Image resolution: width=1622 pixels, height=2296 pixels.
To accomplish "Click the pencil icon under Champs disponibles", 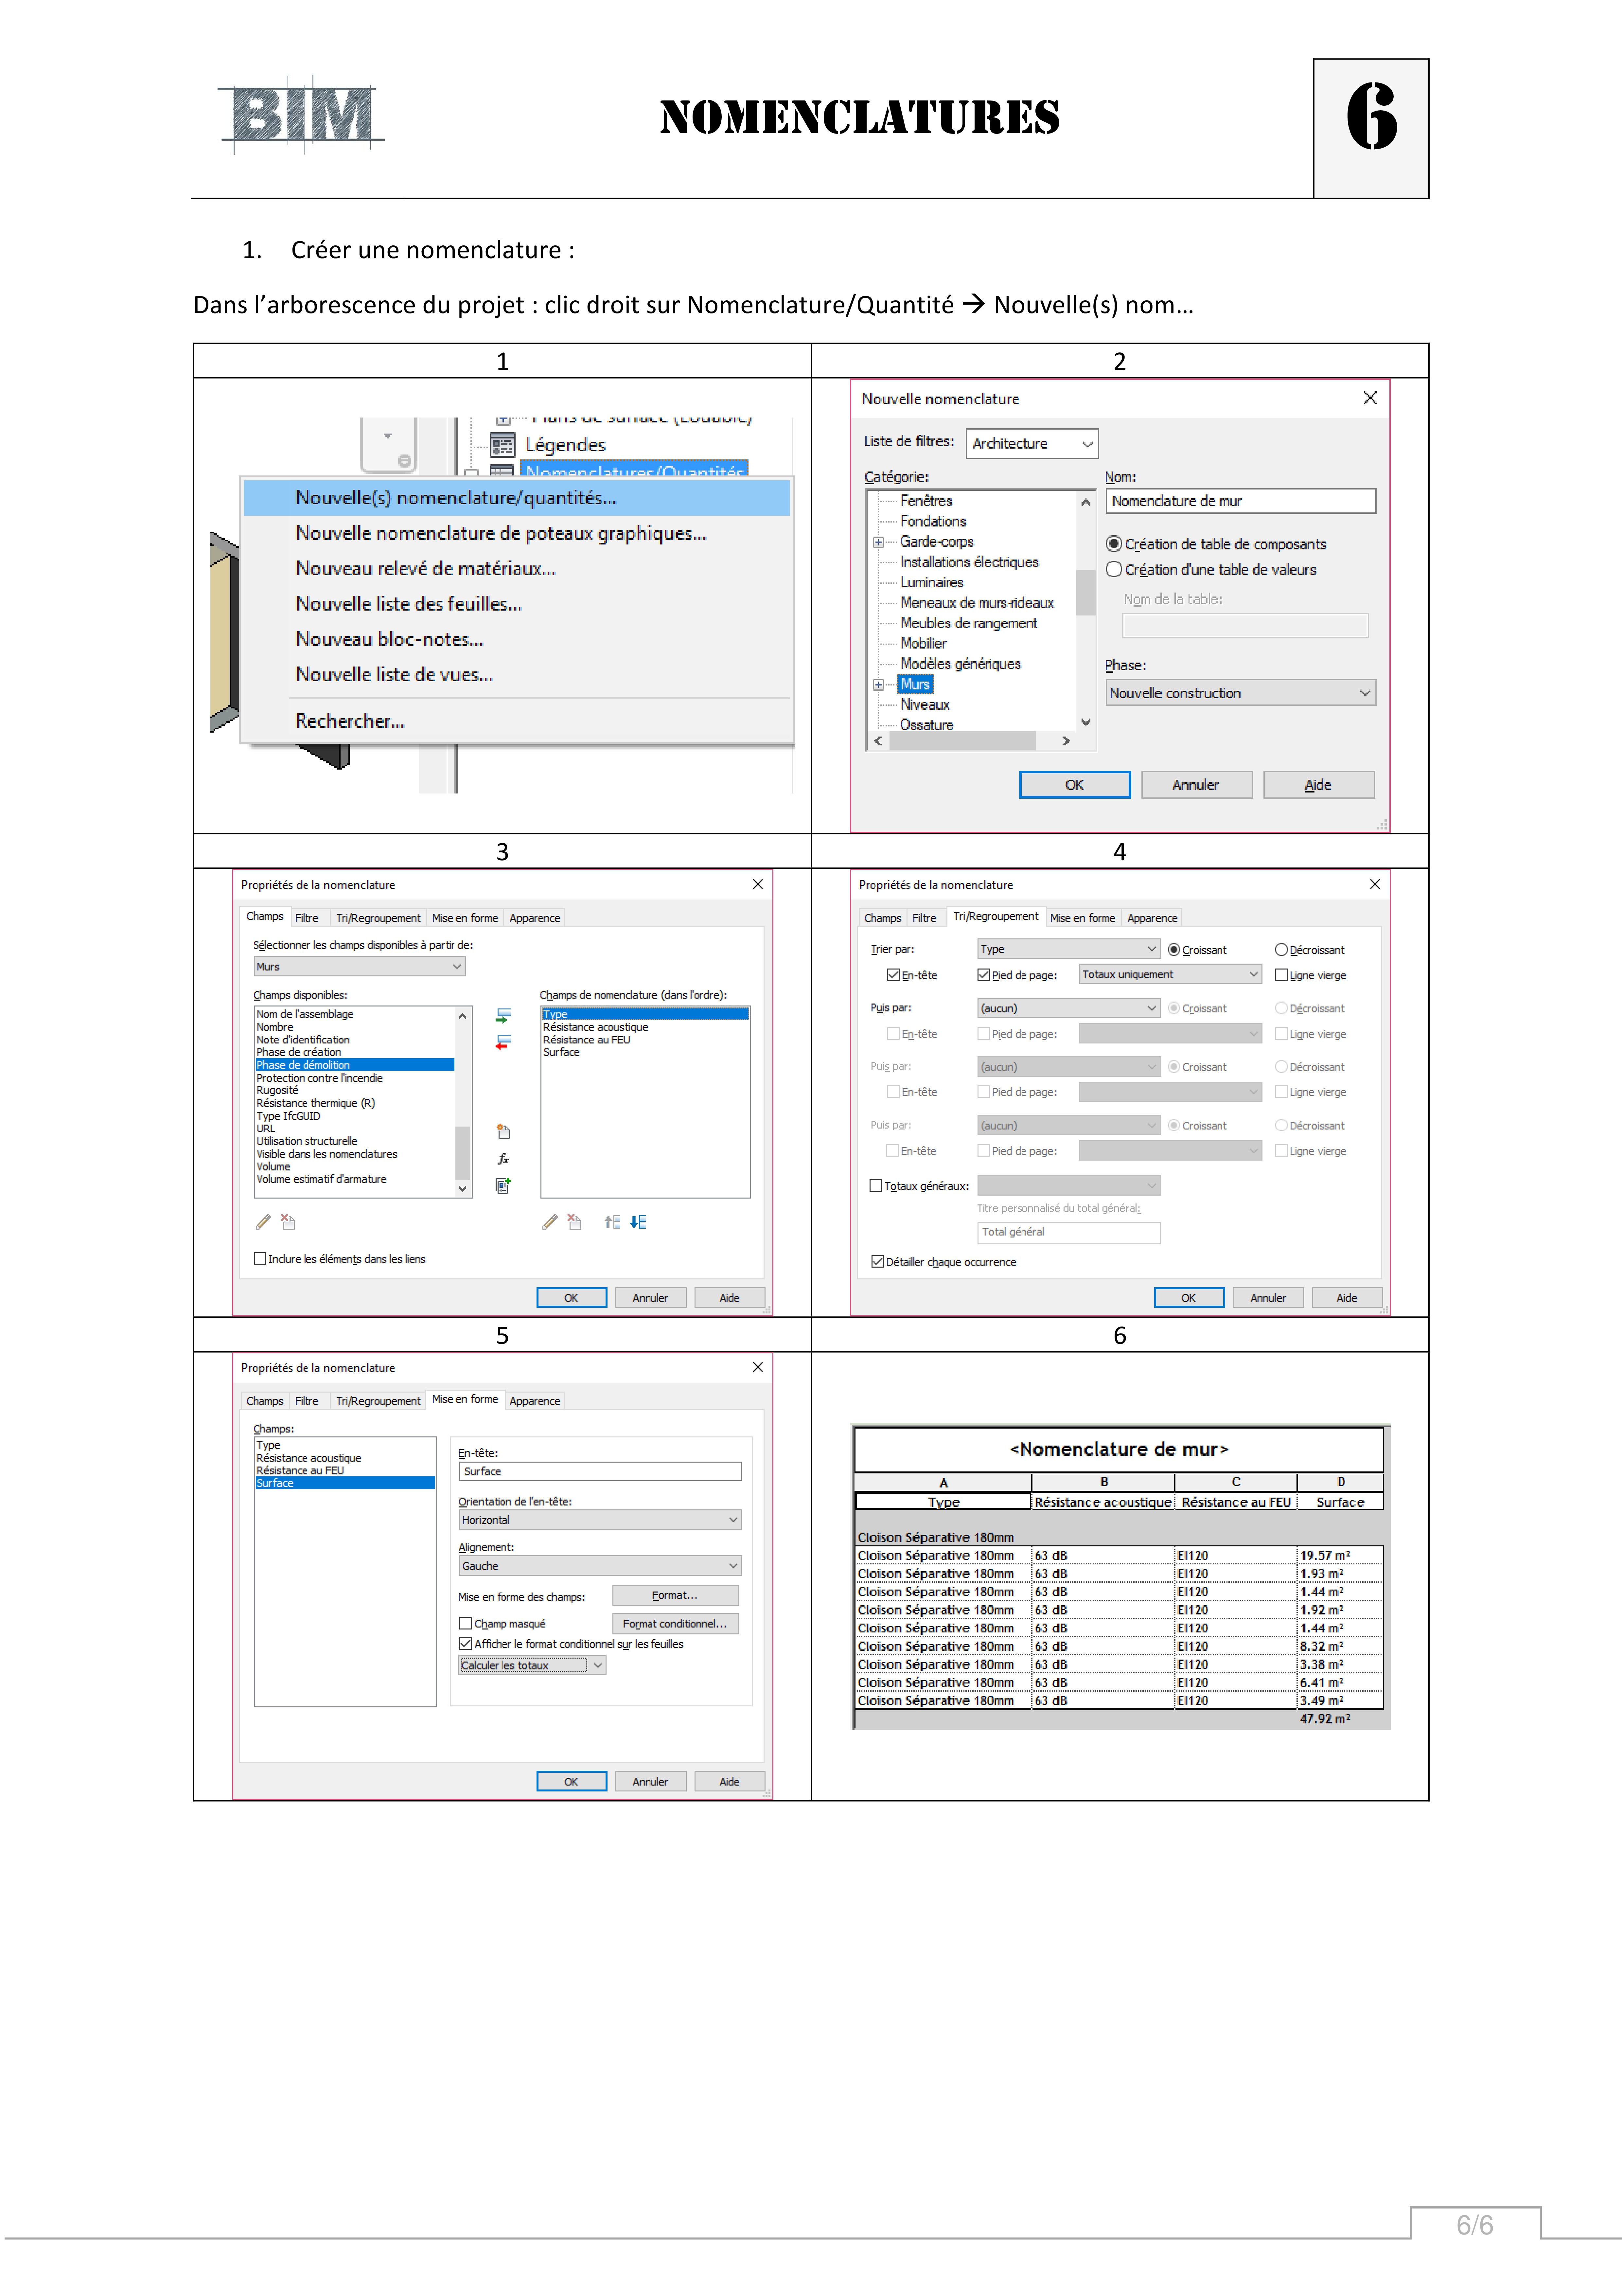I will tap(263, 1222).
